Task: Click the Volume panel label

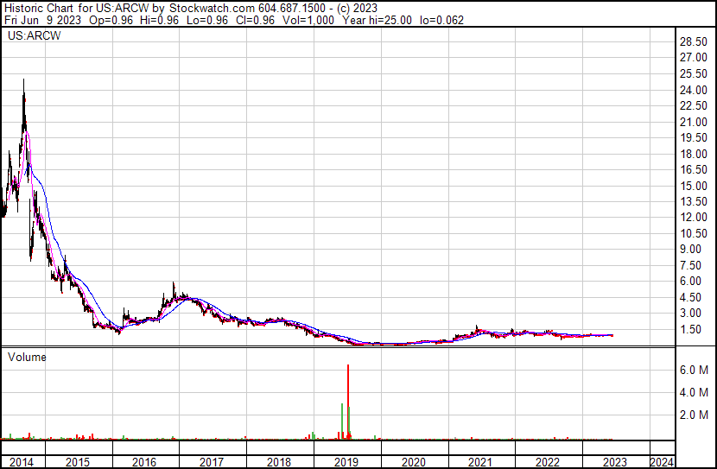Action: pos(27,357)
